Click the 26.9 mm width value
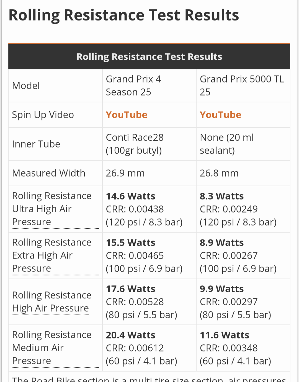 click(125, 173)
